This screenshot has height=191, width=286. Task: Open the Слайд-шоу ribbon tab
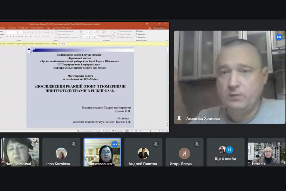coord(23,28)
